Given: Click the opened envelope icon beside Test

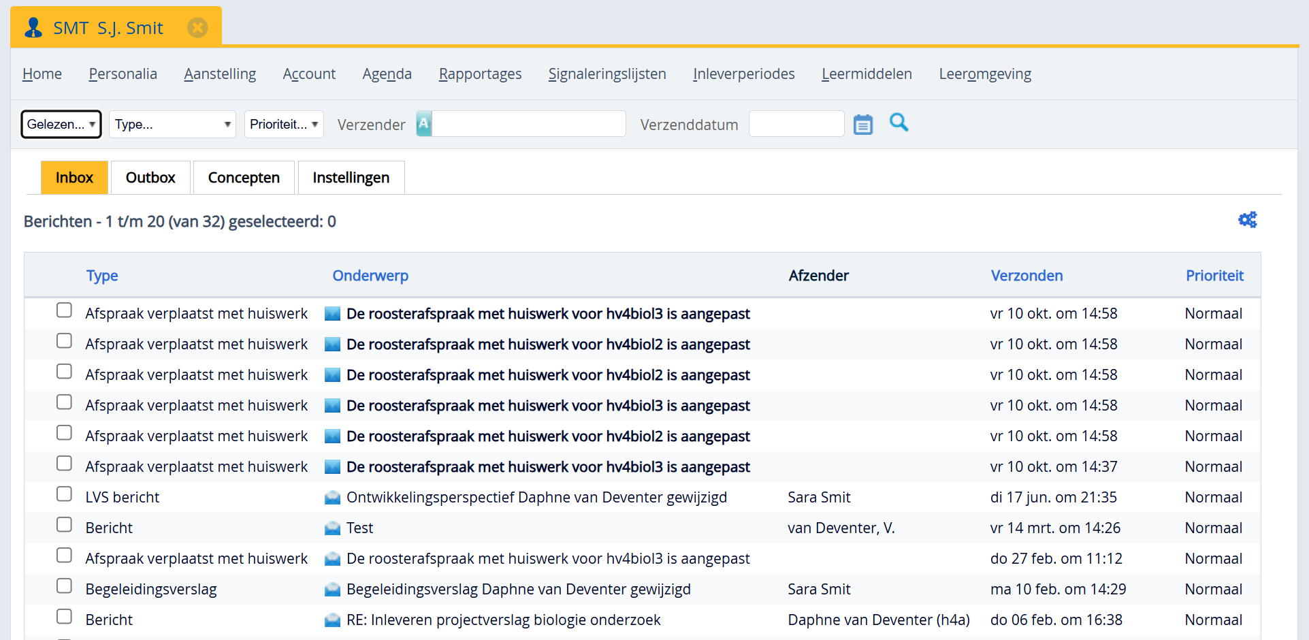Looking at the screenshot, I should point(332,528).
